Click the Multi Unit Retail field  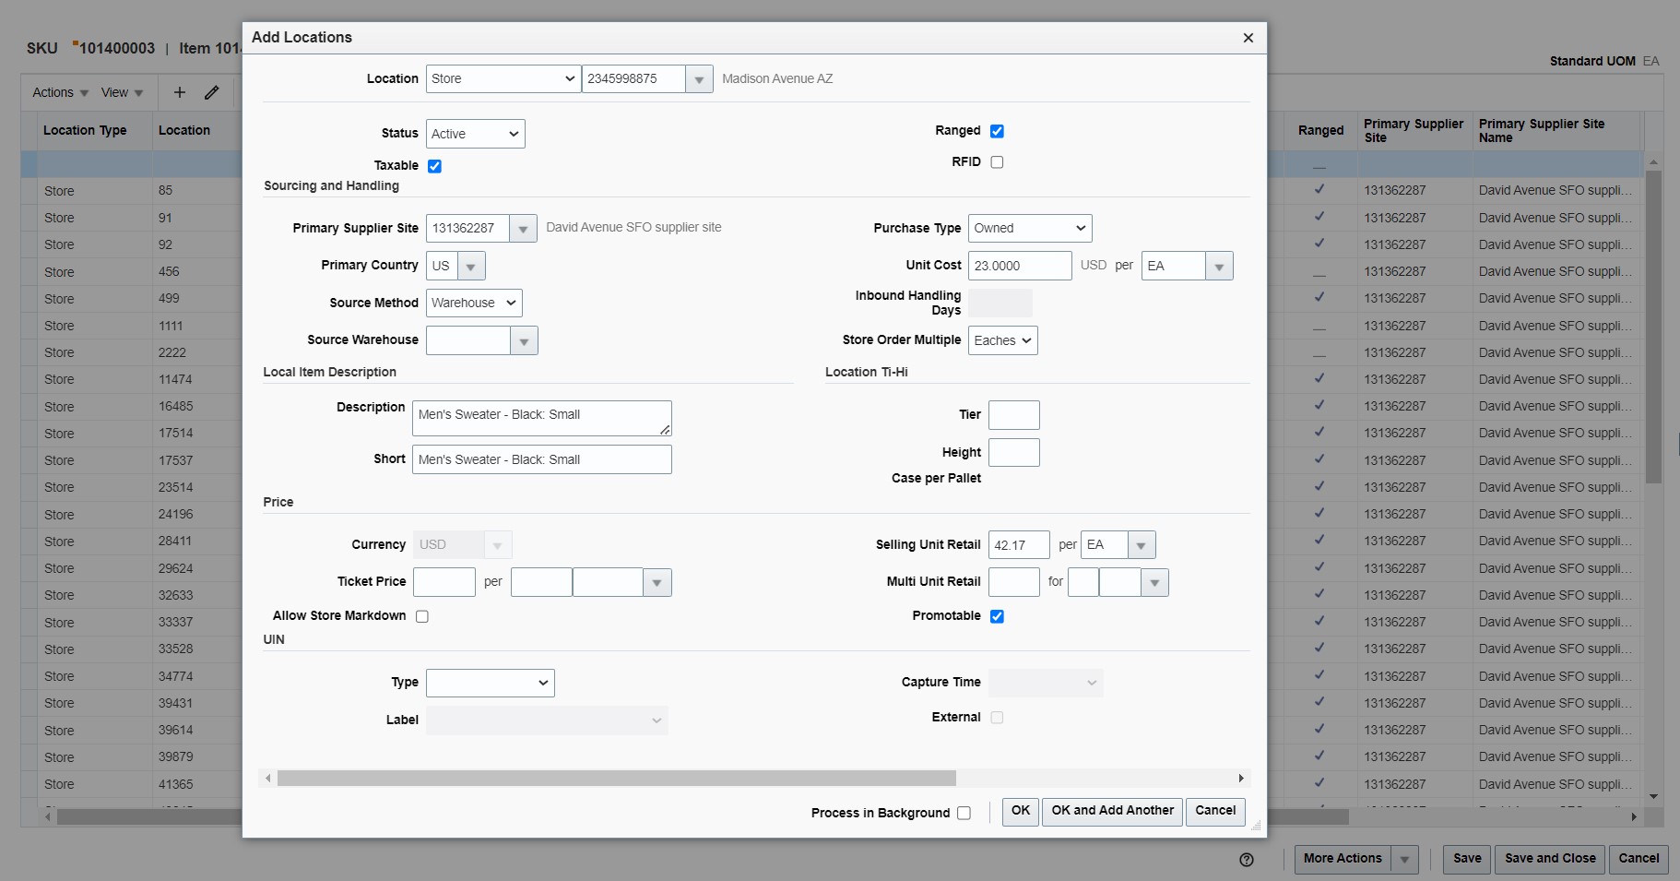tap(1014, 583)
